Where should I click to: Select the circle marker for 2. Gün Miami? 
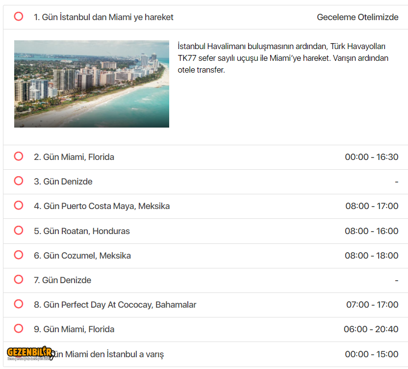(19, 157)
